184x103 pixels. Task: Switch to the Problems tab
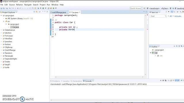(55, 81)
